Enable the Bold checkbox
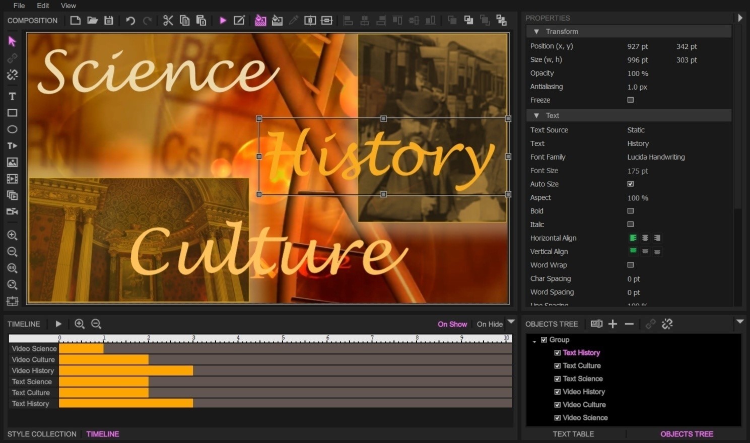Screen dimensions: 750x443 [631, 211]
